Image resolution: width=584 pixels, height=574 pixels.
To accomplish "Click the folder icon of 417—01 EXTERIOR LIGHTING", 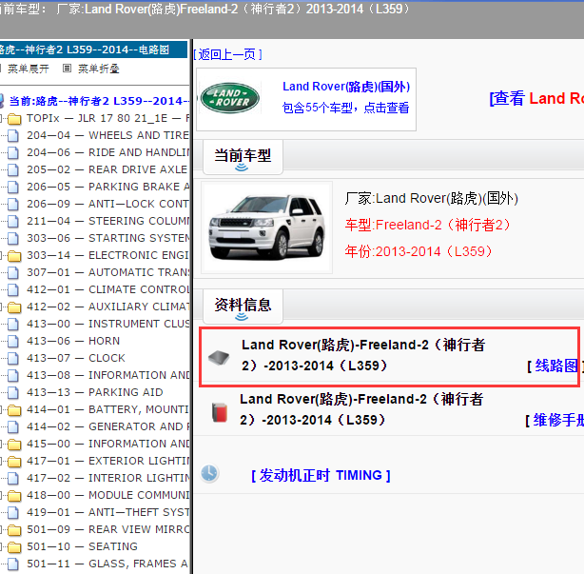I will 14,462.
